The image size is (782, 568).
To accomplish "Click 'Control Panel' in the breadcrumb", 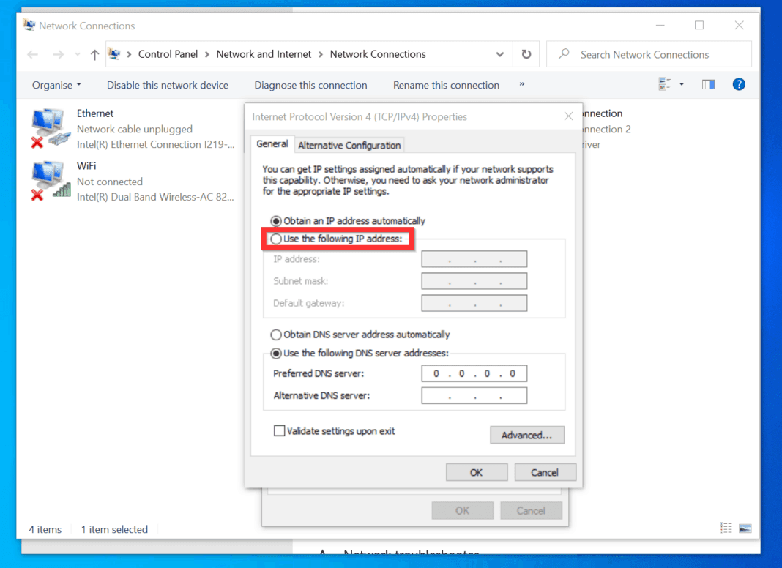I will pos(168,54).
